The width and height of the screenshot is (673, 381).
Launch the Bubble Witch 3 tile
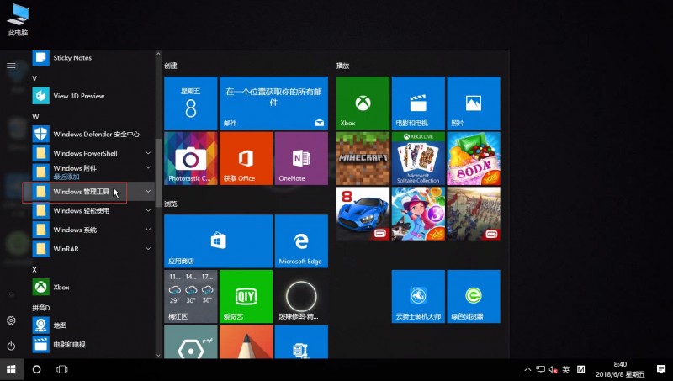point(418,214)
